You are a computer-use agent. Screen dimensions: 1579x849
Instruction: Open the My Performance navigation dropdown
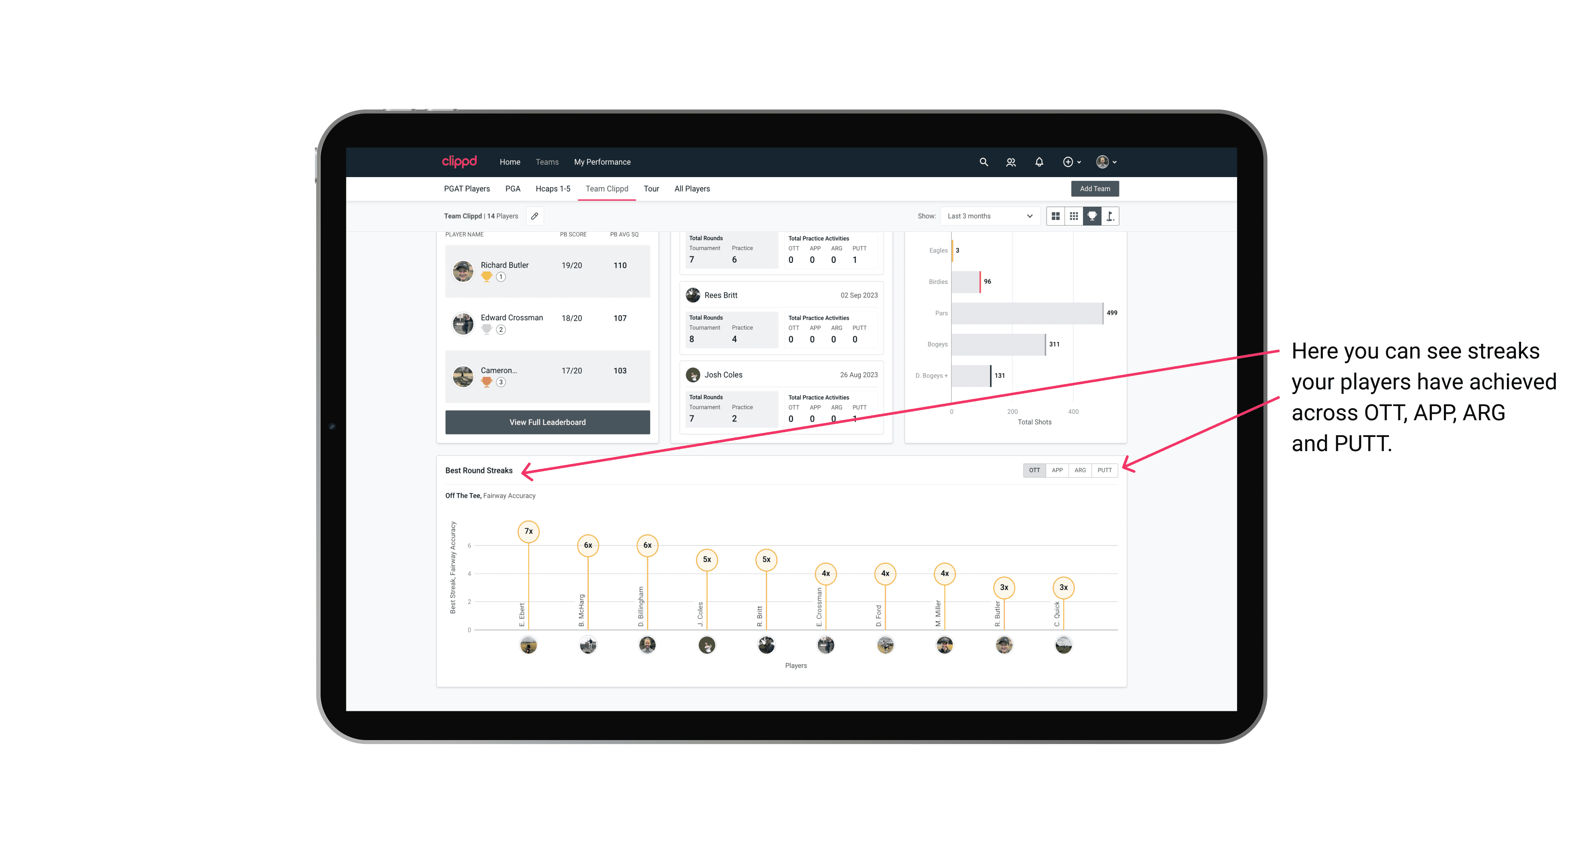pyautogui.click(x=603, y=162)
